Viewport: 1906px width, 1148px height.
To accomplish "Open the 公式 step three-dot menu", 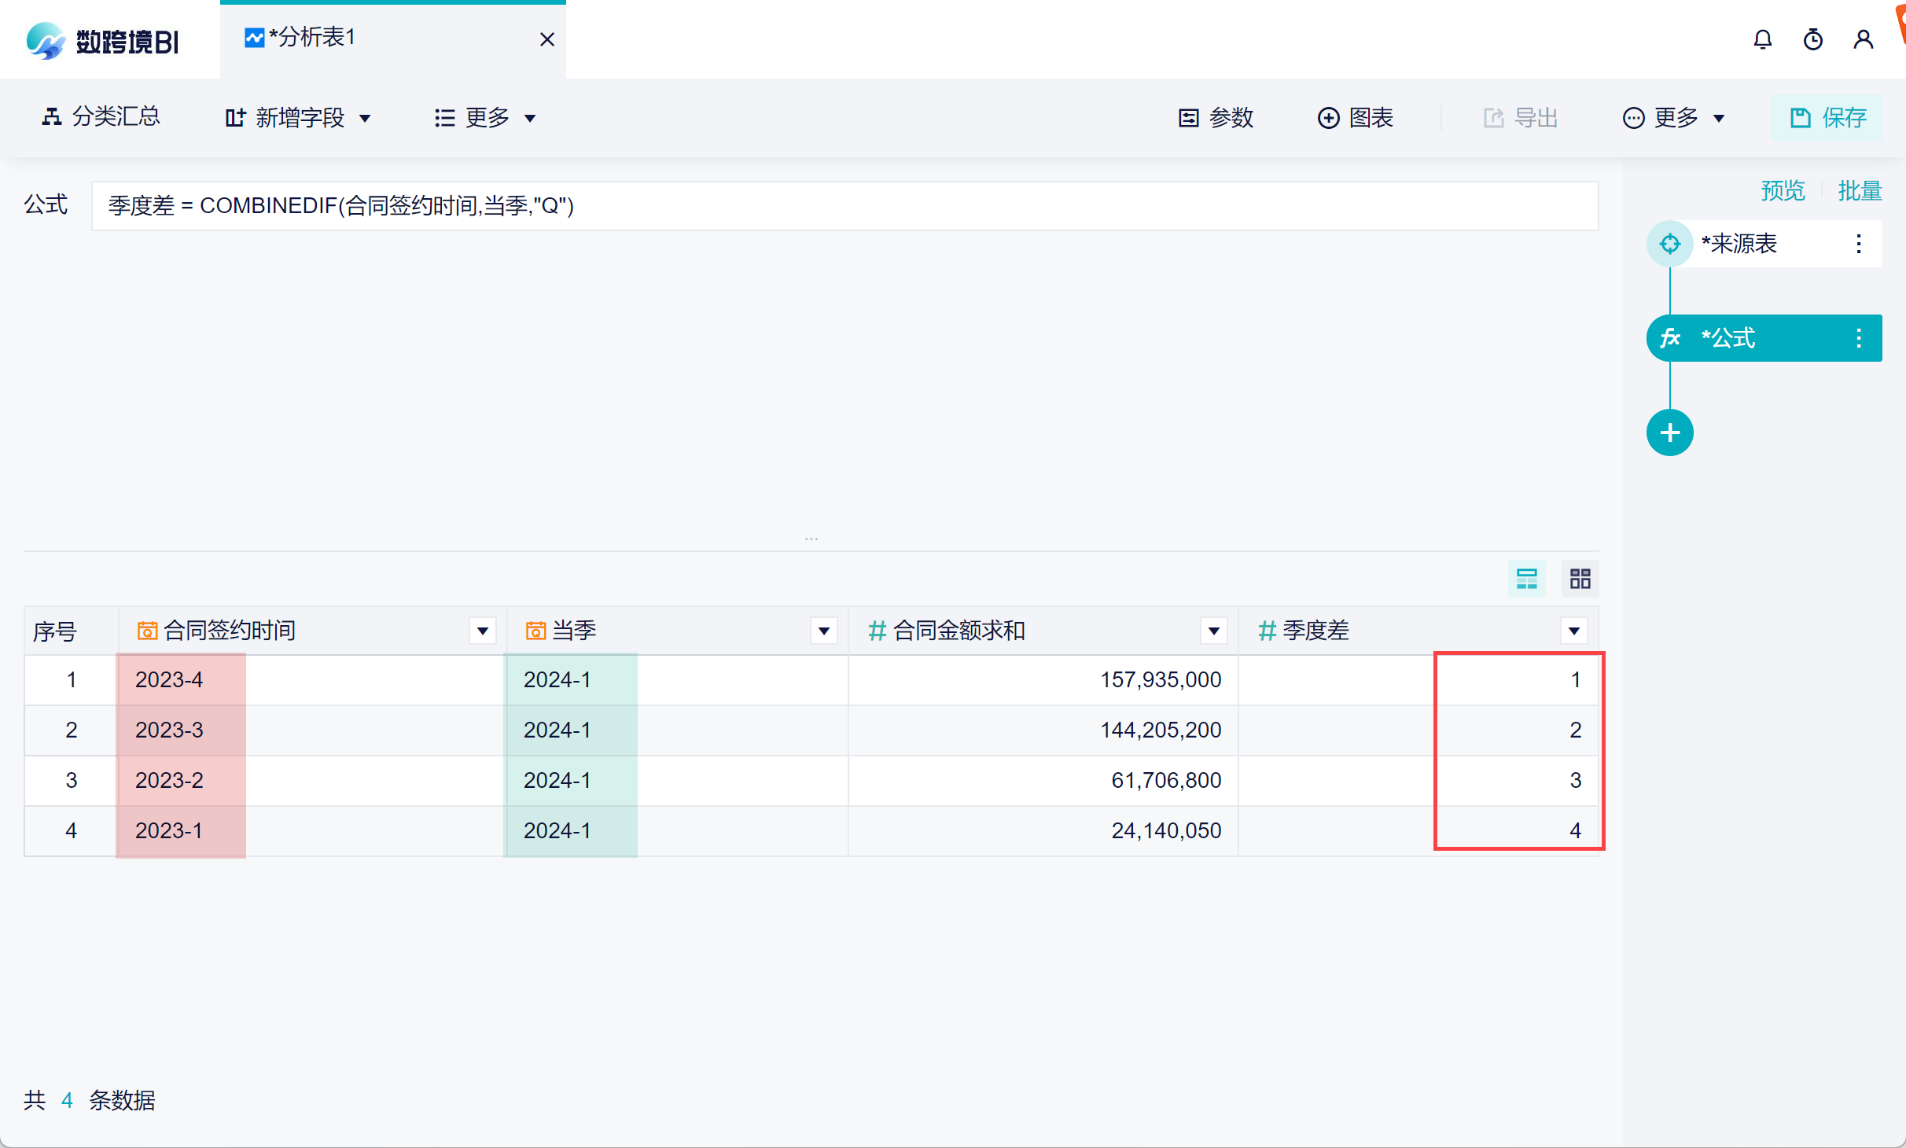I will [x=1858, y=338].
